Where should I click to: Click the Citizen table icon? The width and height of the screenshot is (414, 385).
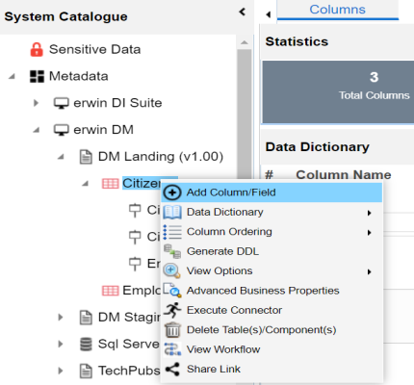(110, 184)
